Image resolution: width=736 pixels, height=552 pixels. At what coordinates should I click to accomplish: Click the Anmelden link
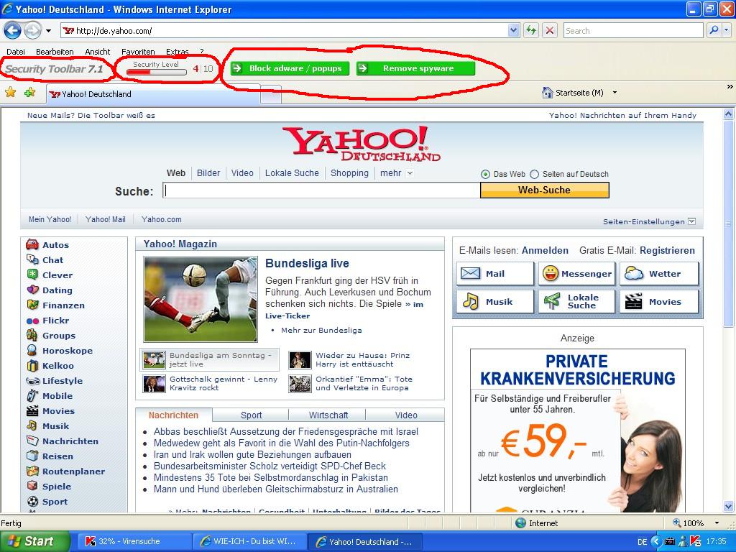pos(545,251)
